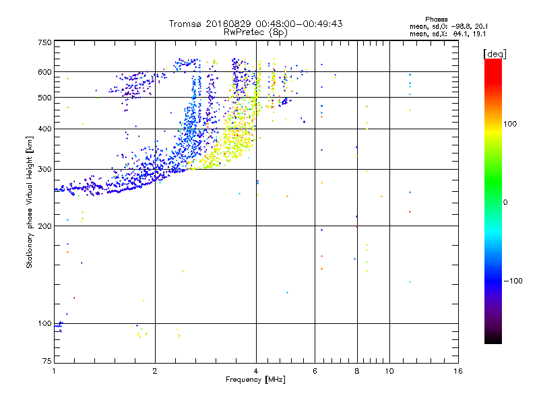Click the rainbow phase colorbar
Viewport: 539px width, 404px height.
point(493,201)
